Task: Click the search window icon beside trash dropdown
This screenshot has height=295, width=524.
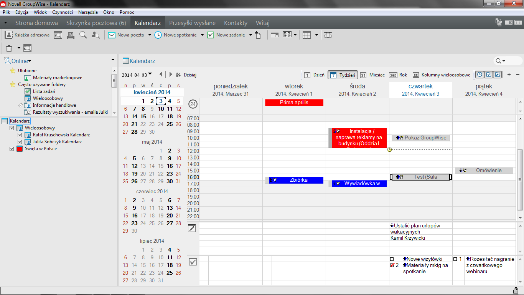Action: pyautogui.click(x=27, y=48)
